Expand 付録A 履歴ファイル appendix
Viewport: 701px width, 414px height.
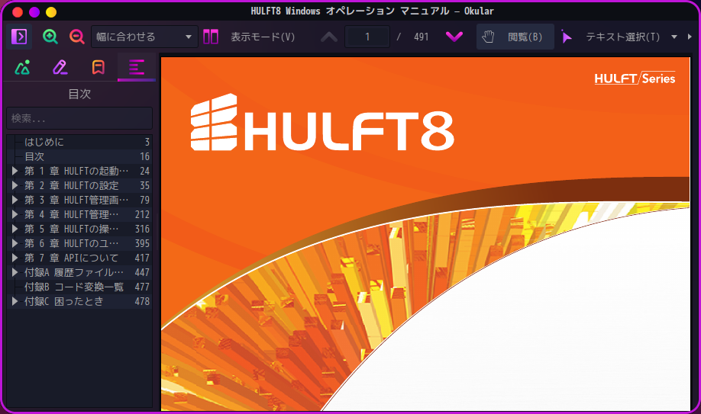(x=15, y=272)
